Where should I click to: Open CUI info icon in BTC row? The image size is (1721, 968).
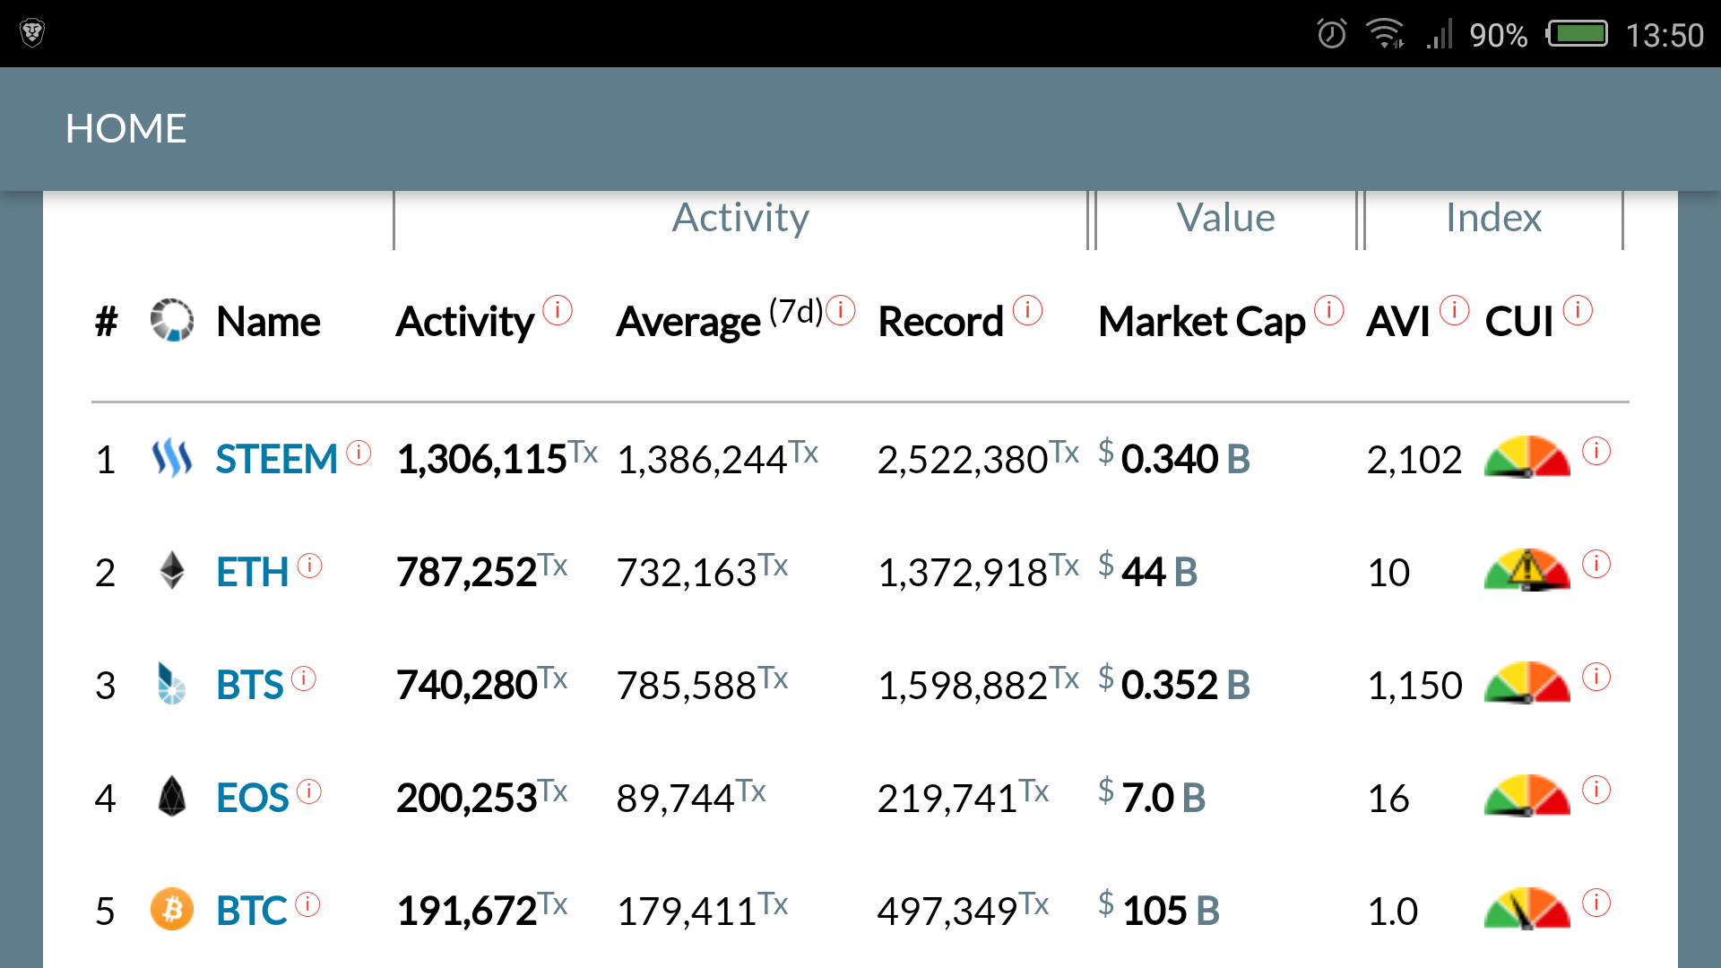(1596, 903)
